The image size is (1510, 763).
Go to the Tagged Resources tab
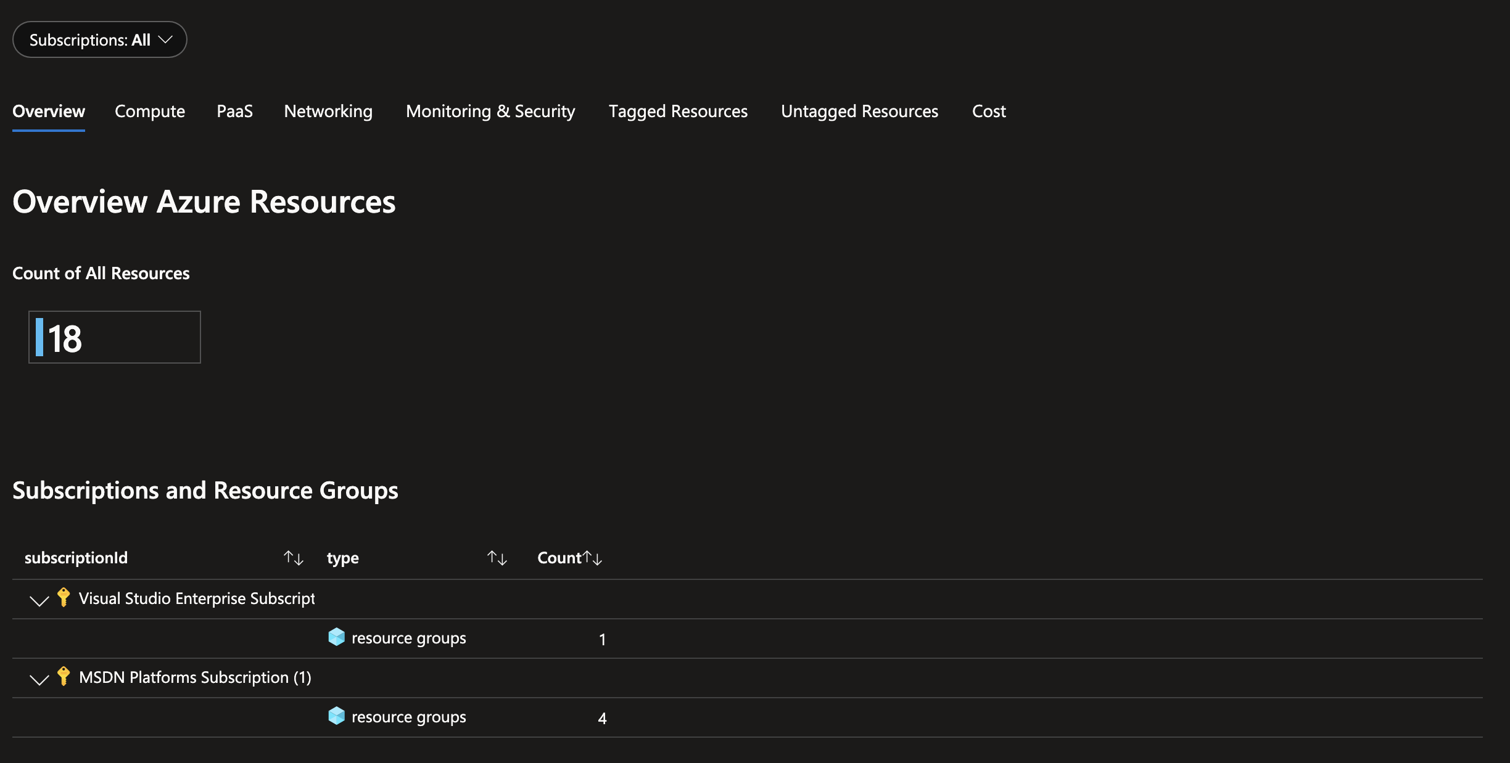tap(678, 112)
